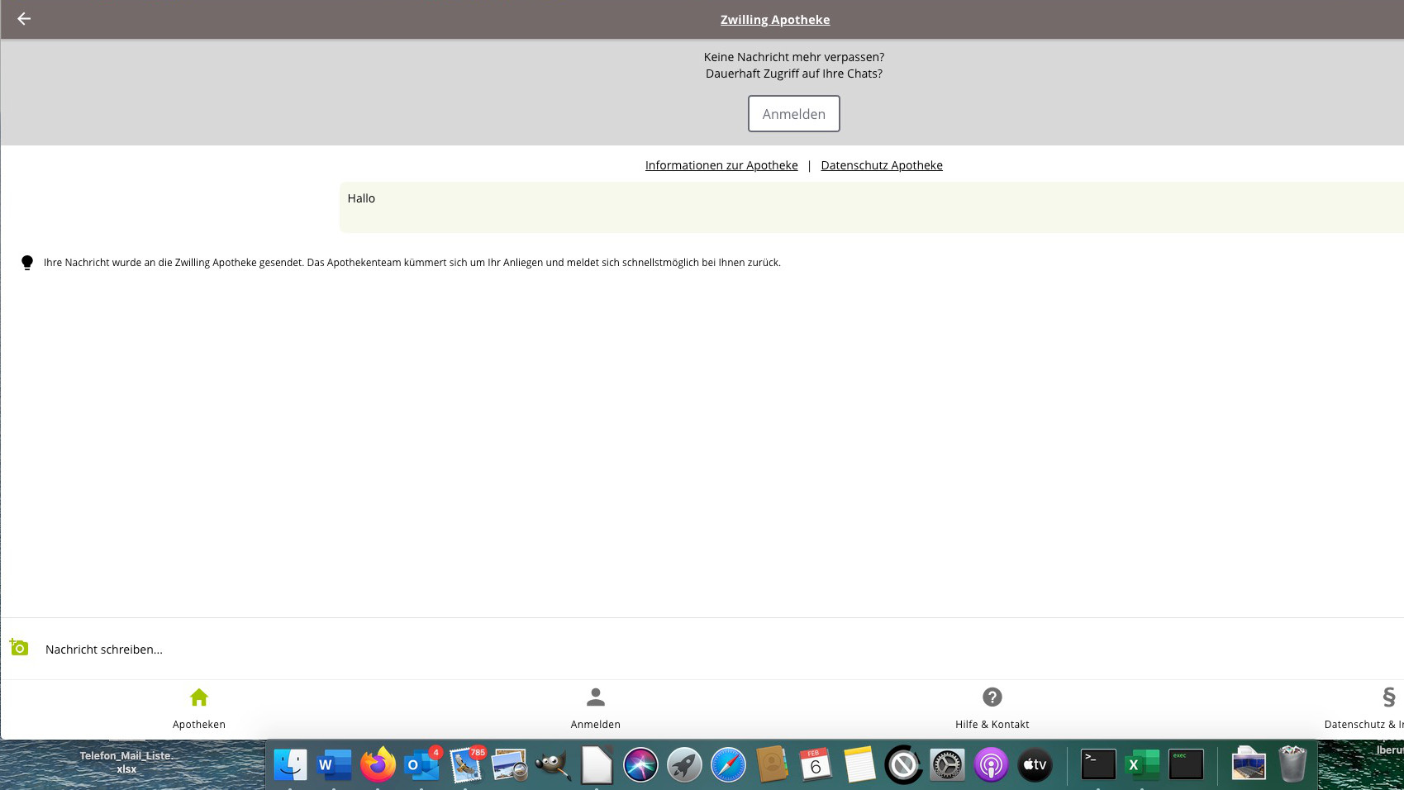Open Safari from the dock
This screenshot has height=790, width=1404.
(728, 764)
